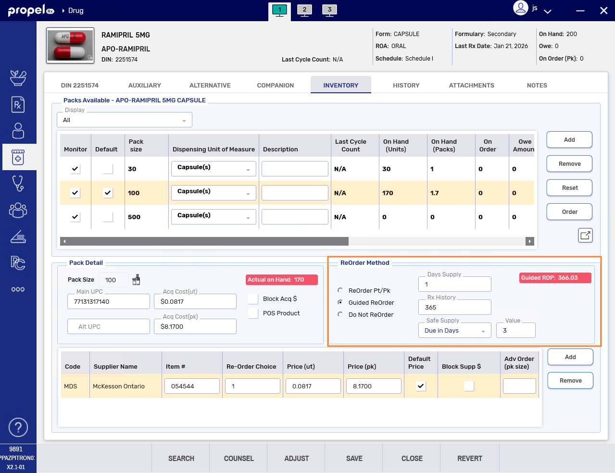Click the mortar and pestle sidebar icon
Viewport: 615px width, 473px height.
tap(18, 78)
